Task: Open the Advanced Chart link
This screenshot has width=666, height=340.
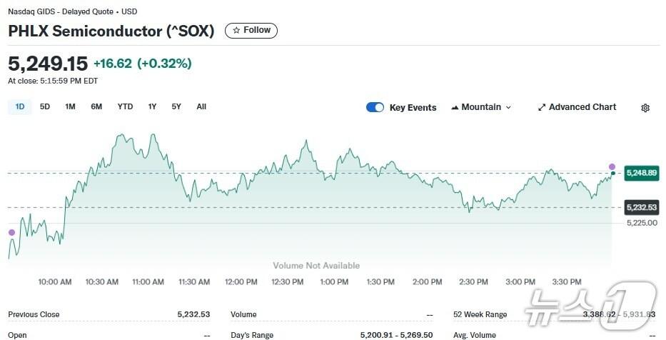Action: (x=582, y=107)
